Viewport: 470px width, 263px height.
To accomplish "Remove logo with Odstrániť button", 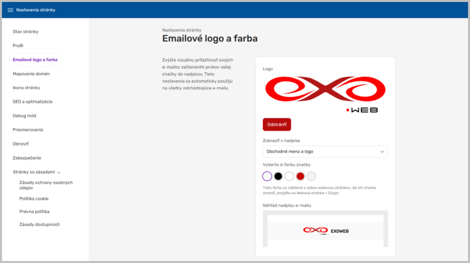I will coord(277,125).
